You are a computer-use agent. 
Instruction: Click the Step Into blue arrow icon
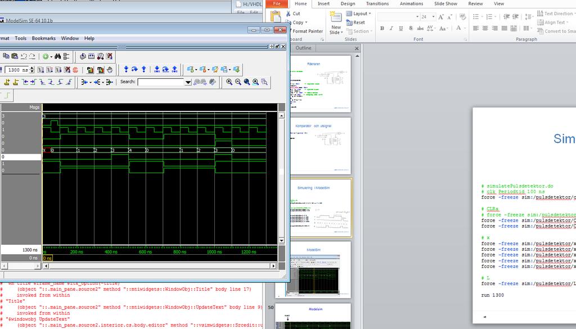[x=126, y=69]
